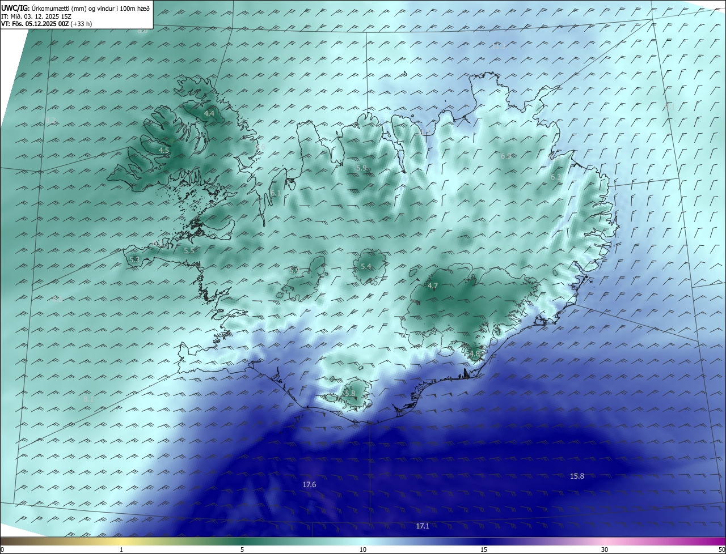
Task: Click the color scale label 0
Action: point(2,549)
